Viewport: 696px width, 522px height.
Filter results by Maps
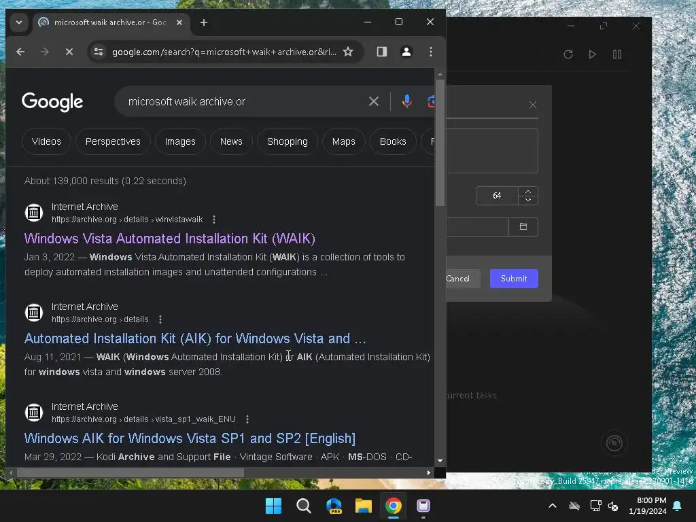coord(343,141)
